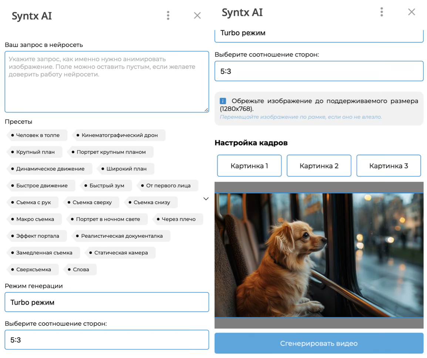Pick the Эффект портала preset chip
Screen dimensions: 427x358
(x=37, y=236)
